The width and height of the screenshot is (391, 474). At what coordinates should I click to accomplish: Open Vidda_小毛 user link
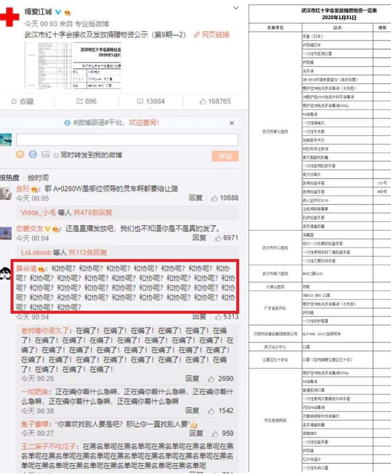pos(39,212)
